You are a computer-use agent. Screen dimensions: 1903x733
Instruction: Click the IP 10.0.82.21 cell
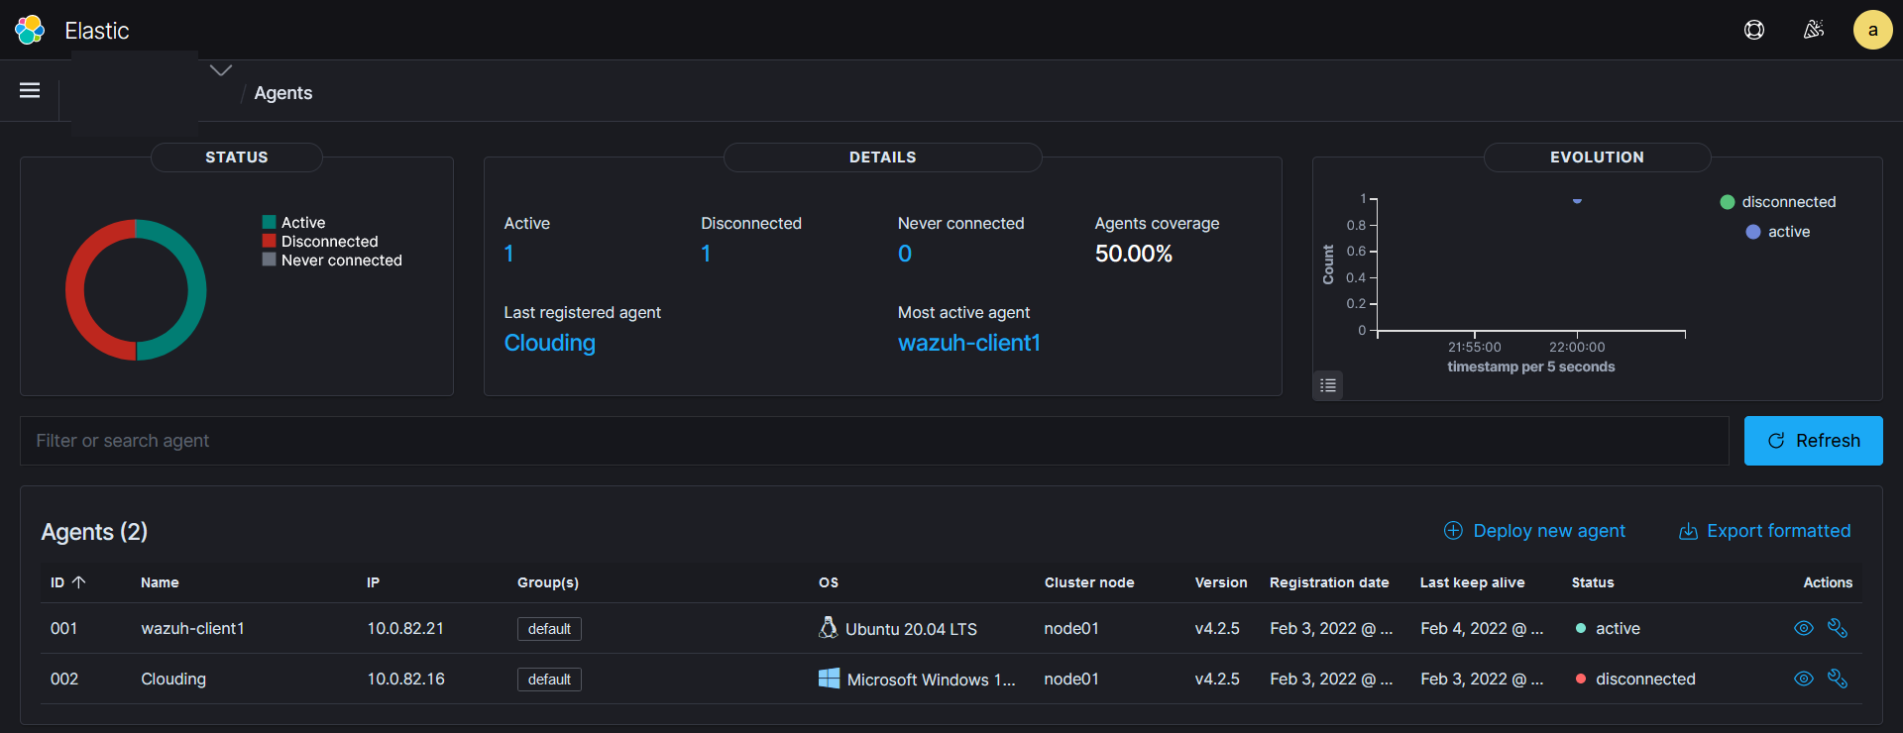[x=405, y=628]
